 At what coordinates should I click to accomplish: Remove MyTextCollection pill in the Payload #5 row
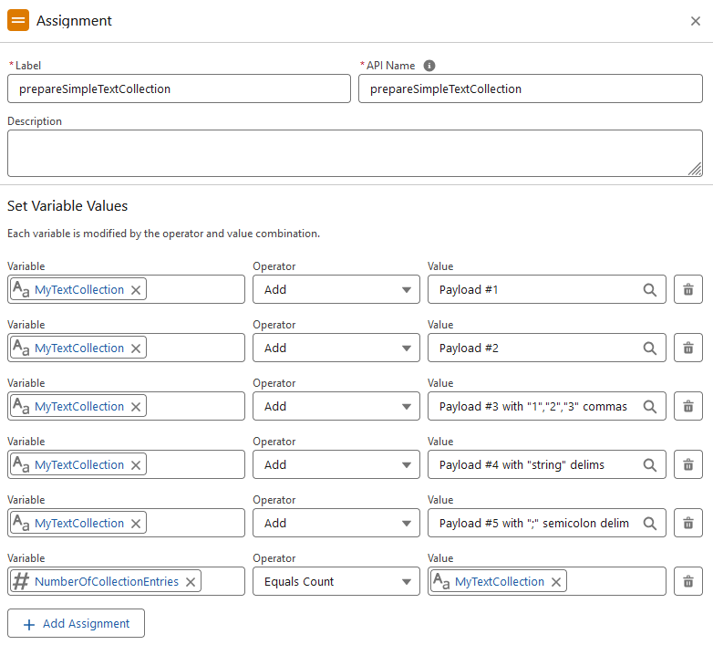point(136,524)
